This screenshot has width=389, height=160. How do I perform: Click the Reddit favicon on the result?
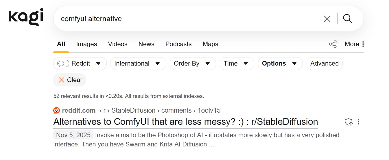click(x=57, y=110)
